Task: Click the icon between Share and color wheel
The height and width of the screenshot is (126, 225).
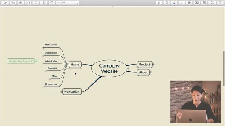Action: click(x=167, y=3)
